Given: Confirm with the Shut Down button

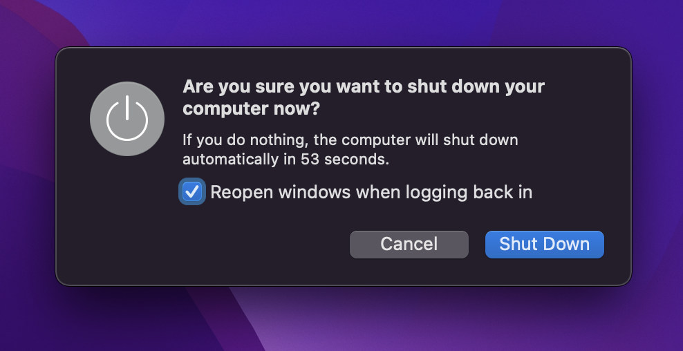Looking at the screenshot, I should click(x=544, y=244).
